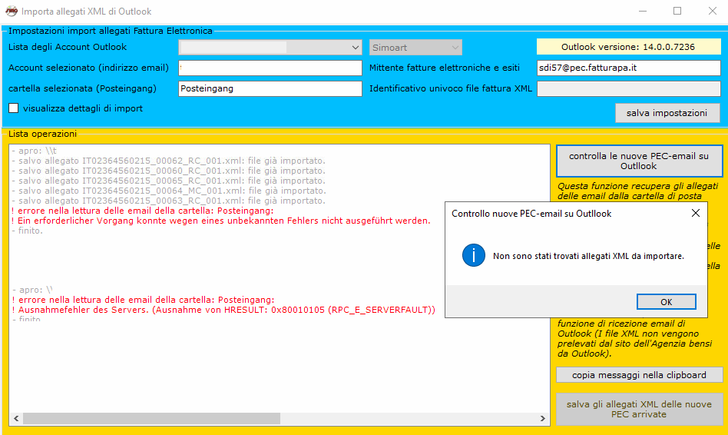Viewport: 728px width, 435px height.
Task: Select the cartella selezionata Posteingang field
Action: point(270,88)
